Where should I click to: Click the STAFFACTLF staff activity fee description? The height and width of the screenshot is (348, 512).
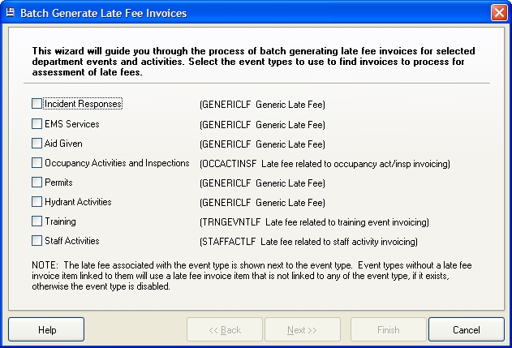[x=308, y=242]
